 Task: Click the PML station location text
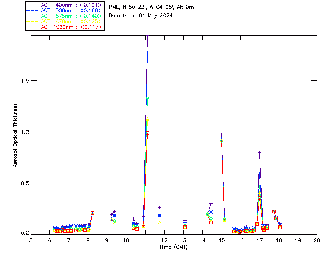tap(151, 7)
